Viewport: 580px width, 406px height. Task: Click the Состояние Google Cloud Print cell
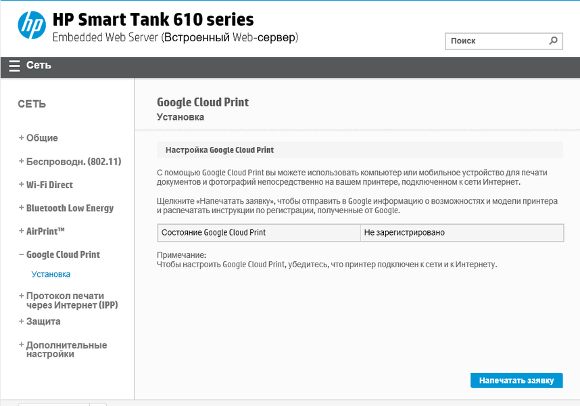tap(259, 233)
